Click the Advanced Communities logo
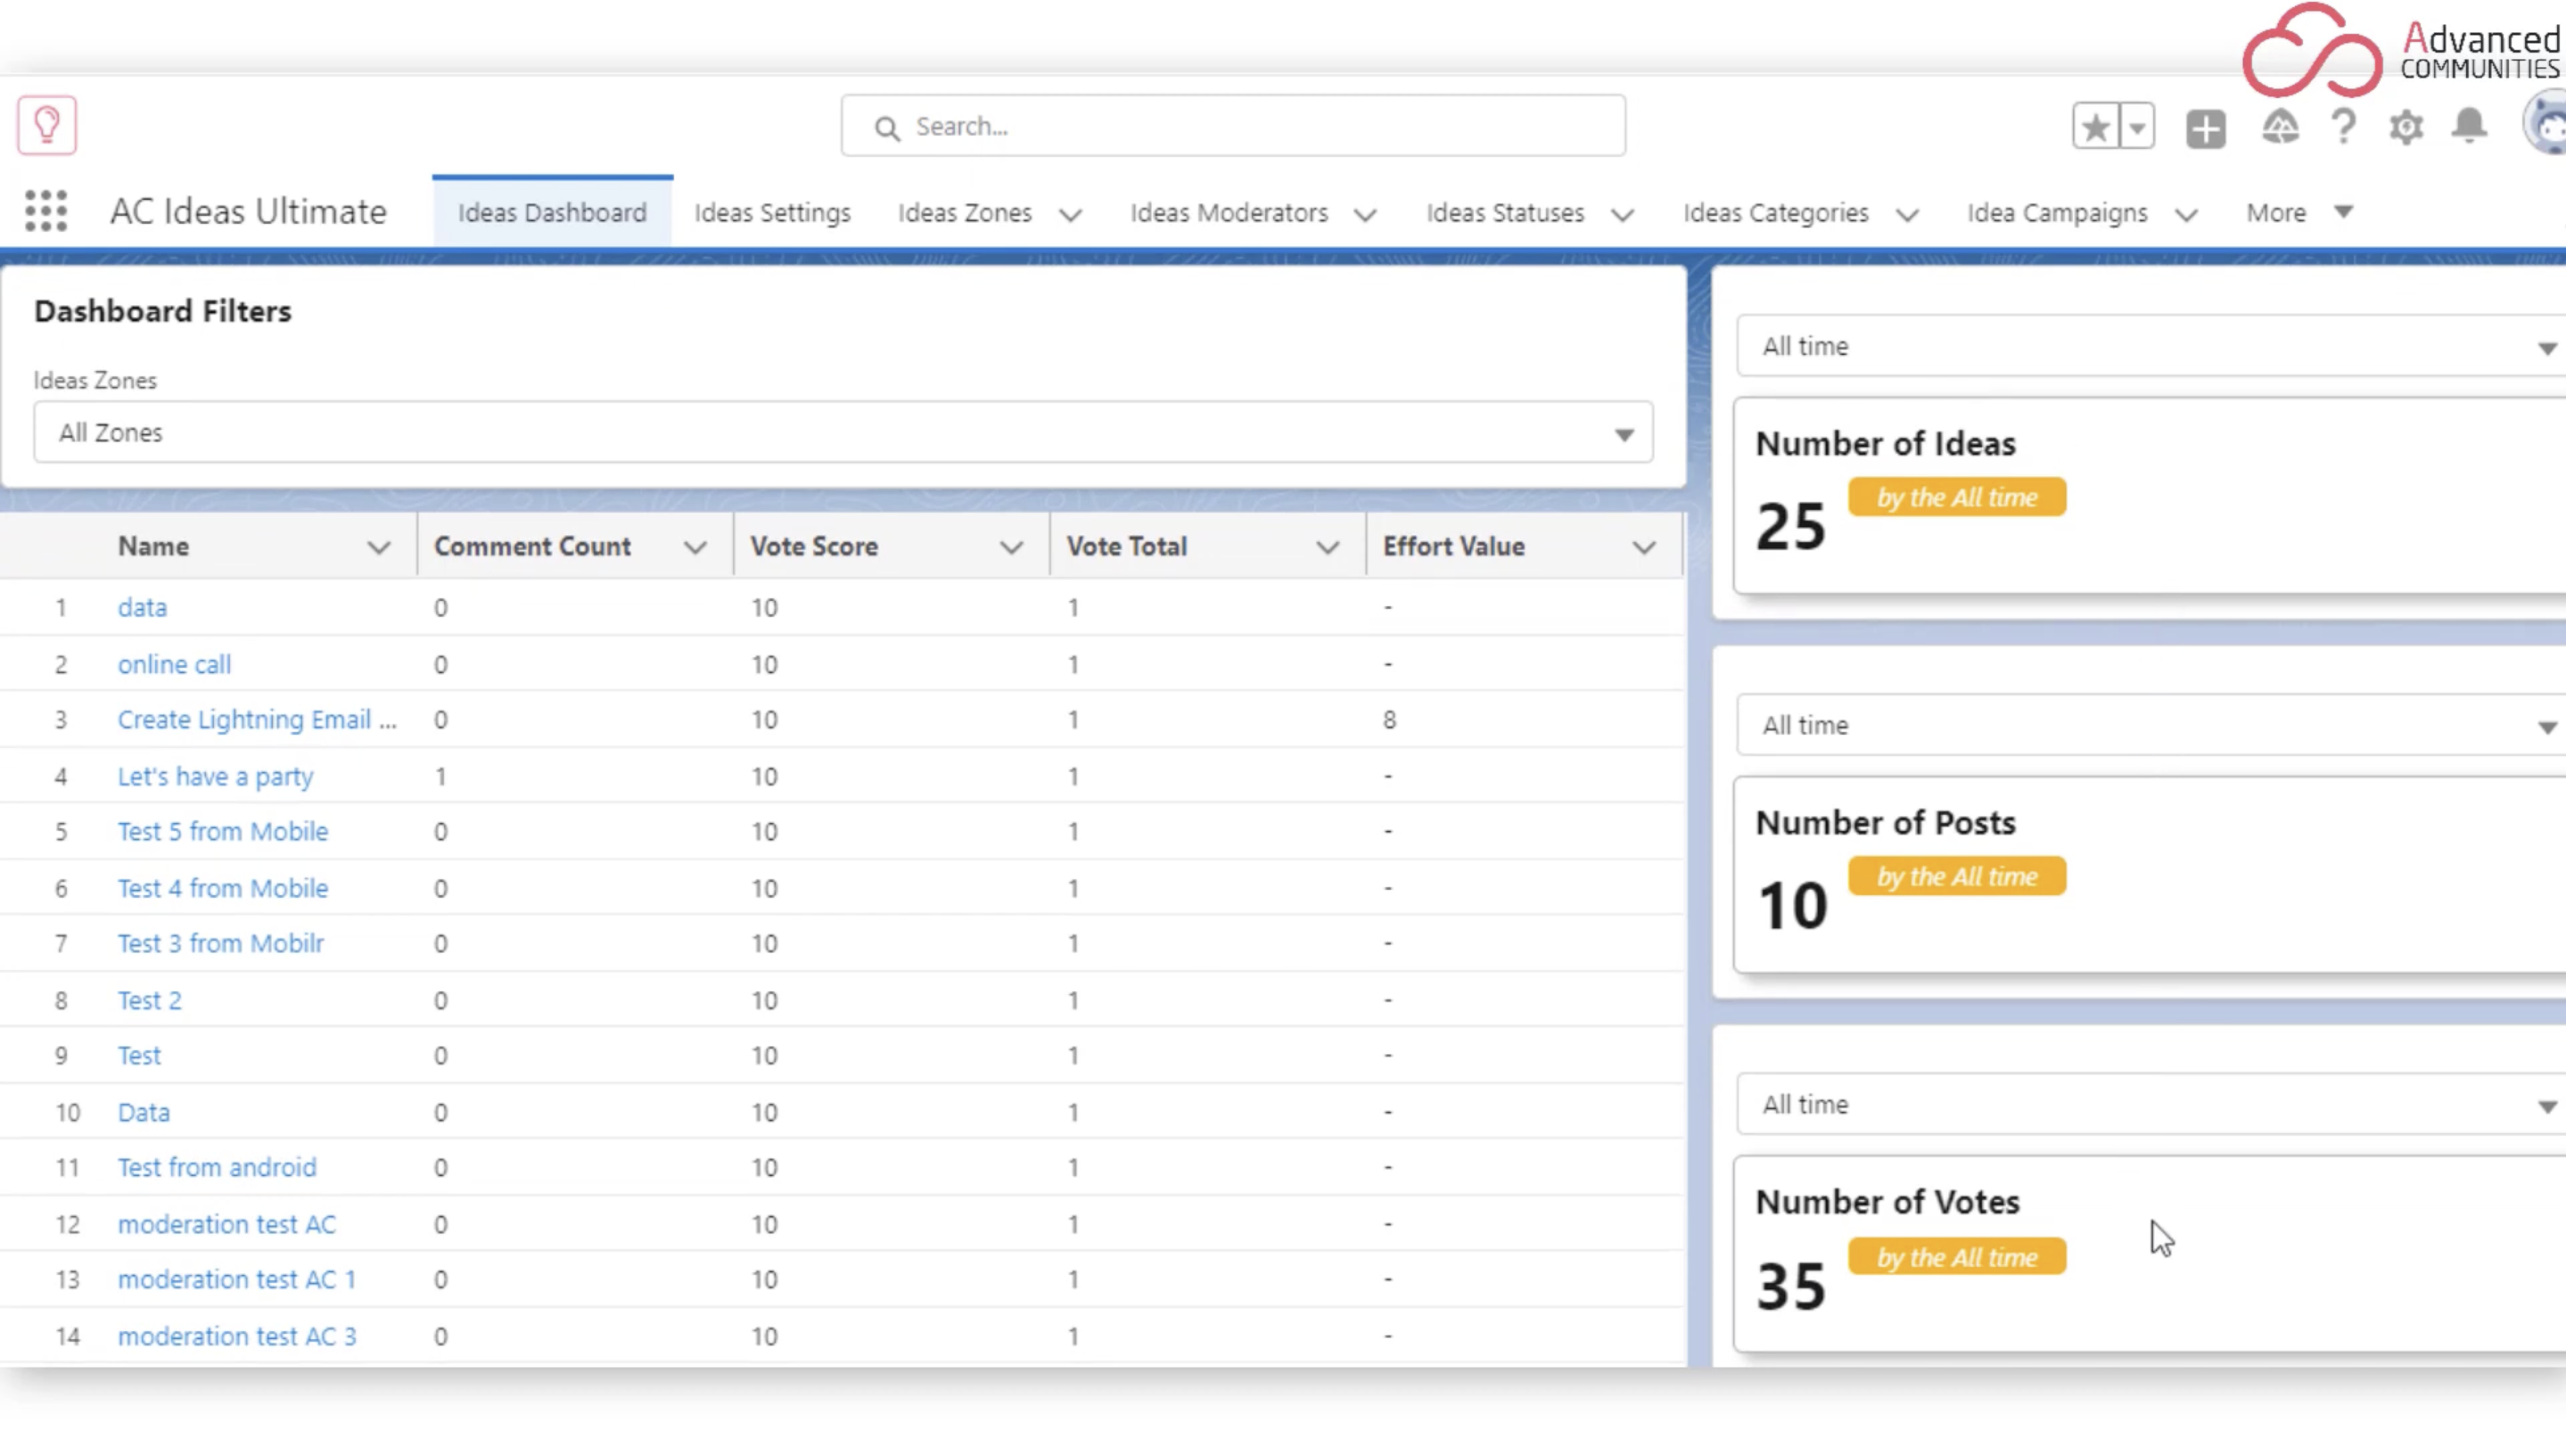This screenshot has width=2566, height=1439. pos(2403,50)
